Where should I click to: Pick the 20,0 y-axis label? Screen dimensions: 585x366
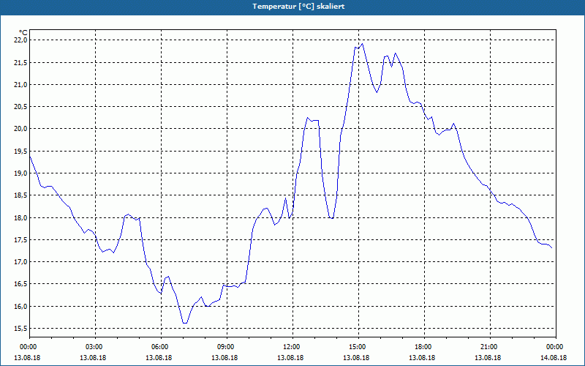point(22,129)
